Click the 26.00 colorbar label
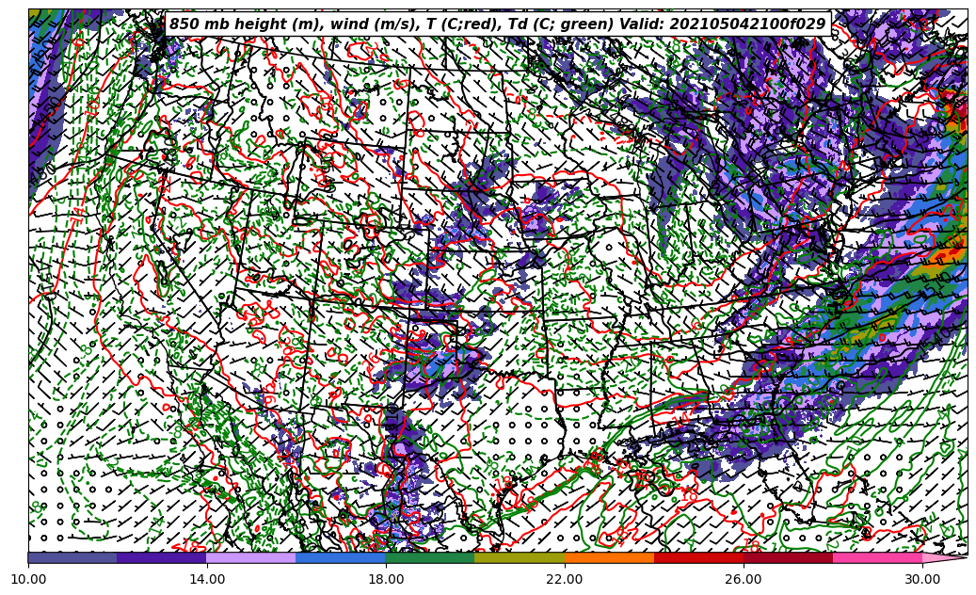Viewport: 976px width, 595px height. pos(744,579)
